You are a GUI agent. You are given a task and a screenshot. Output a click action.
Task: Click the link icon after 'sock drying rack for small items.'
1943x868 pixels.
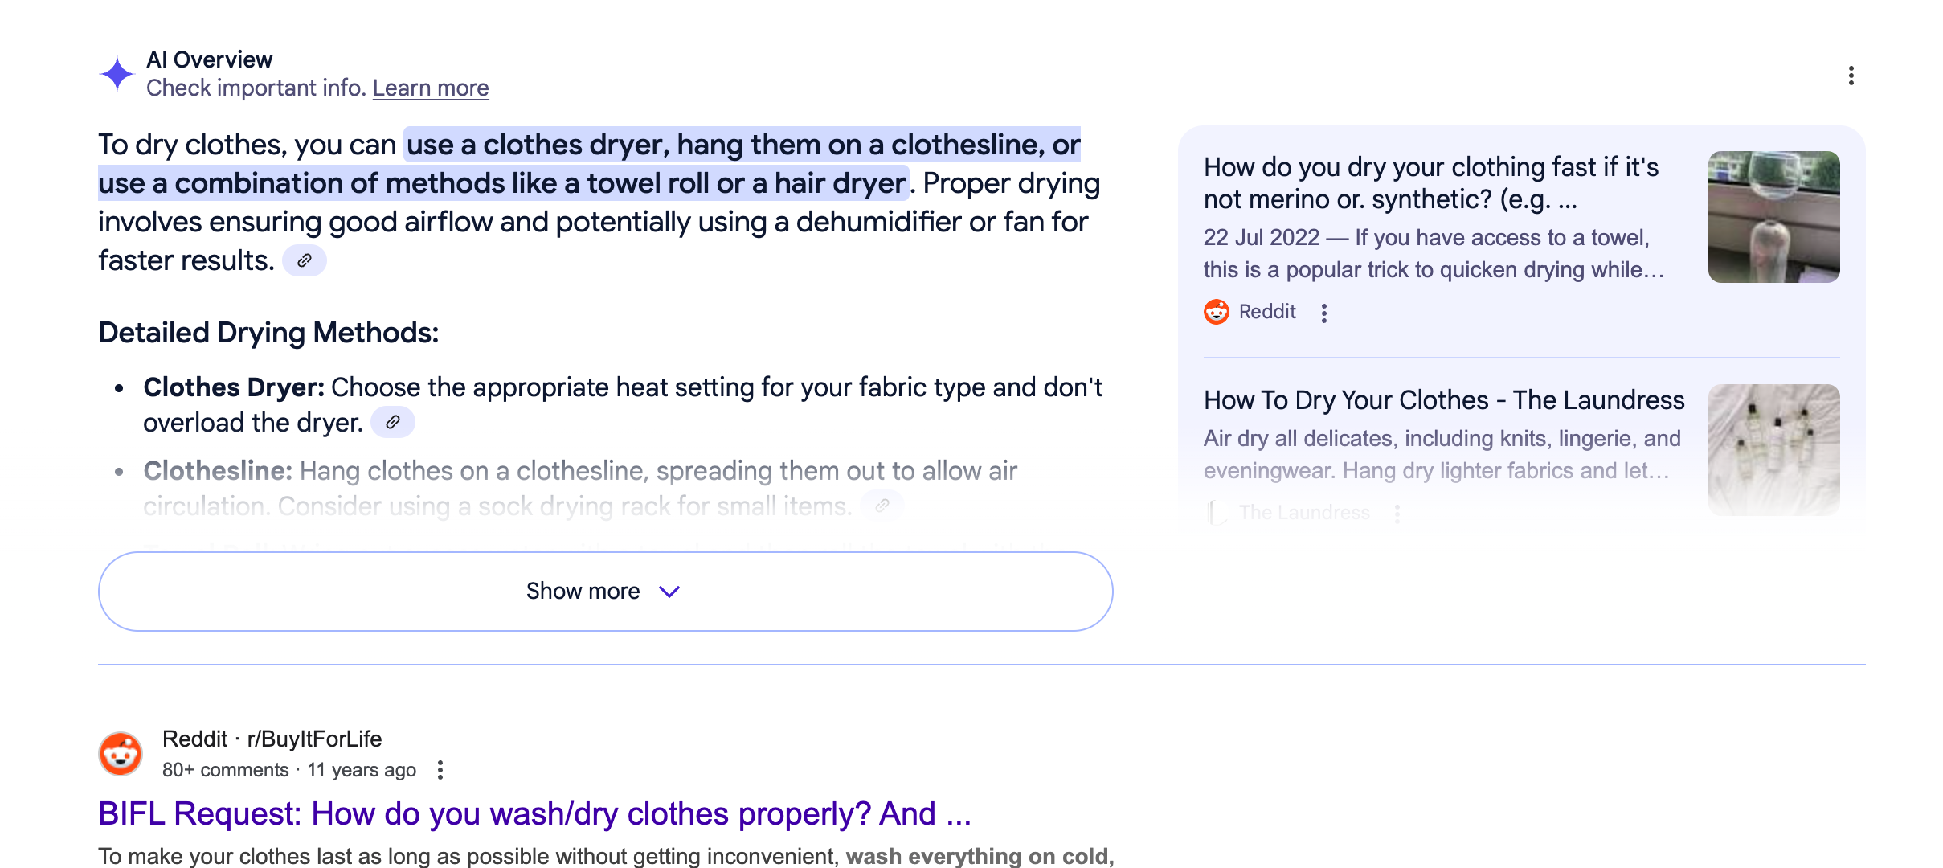click(882, 506)
